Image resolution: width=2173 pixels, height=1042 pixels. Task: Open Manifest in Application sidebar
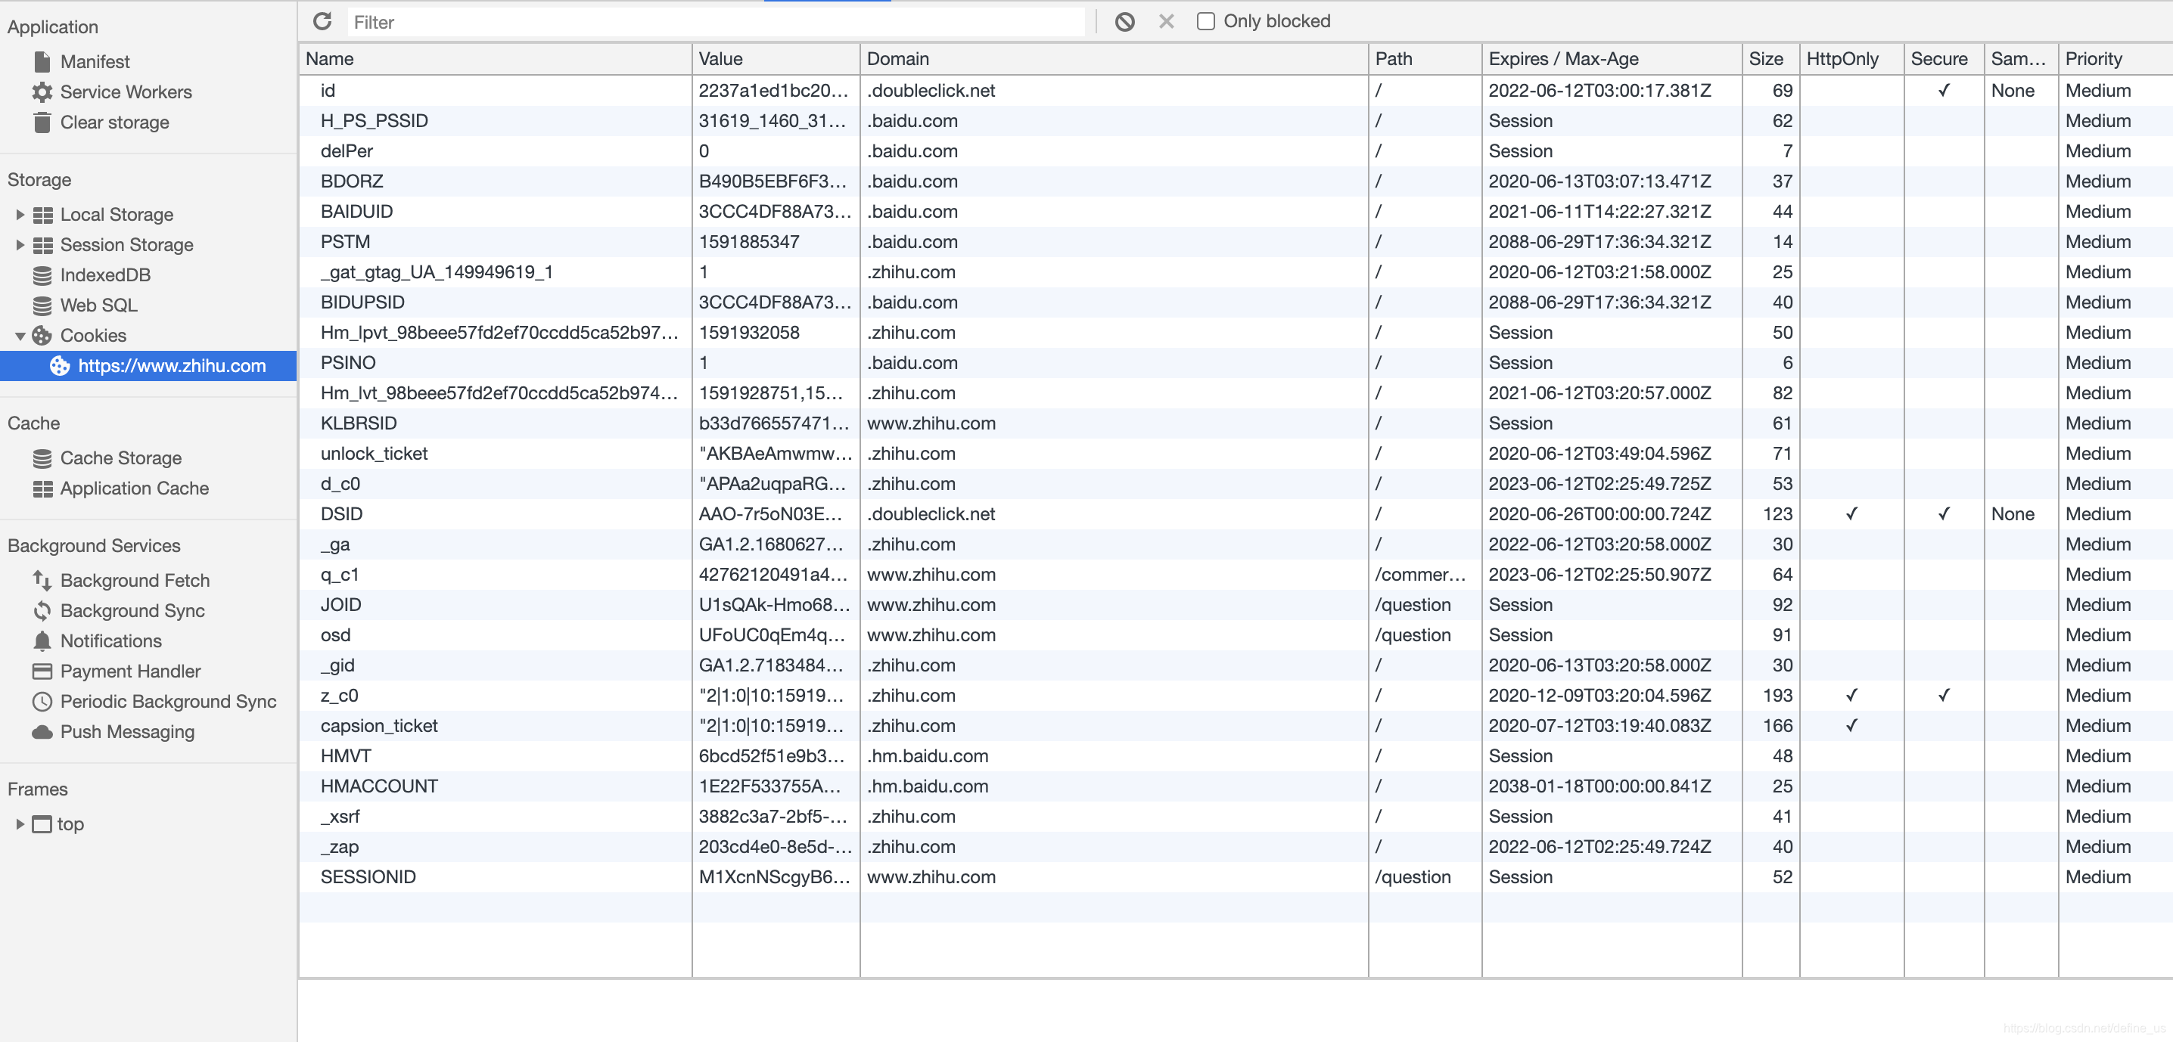click(x=95, y=61)
